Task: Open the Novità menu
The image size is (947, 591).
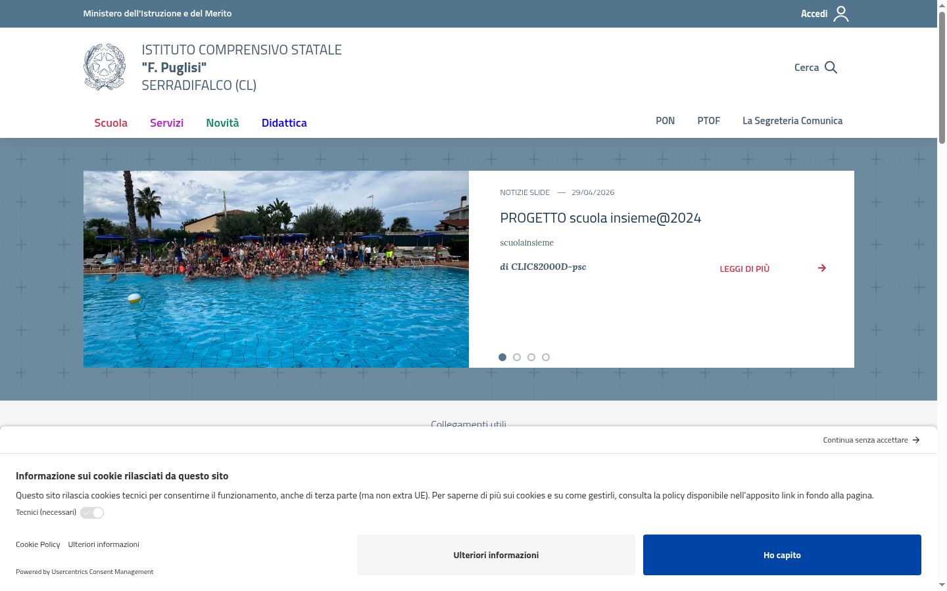Action: (x=222, y=123)
